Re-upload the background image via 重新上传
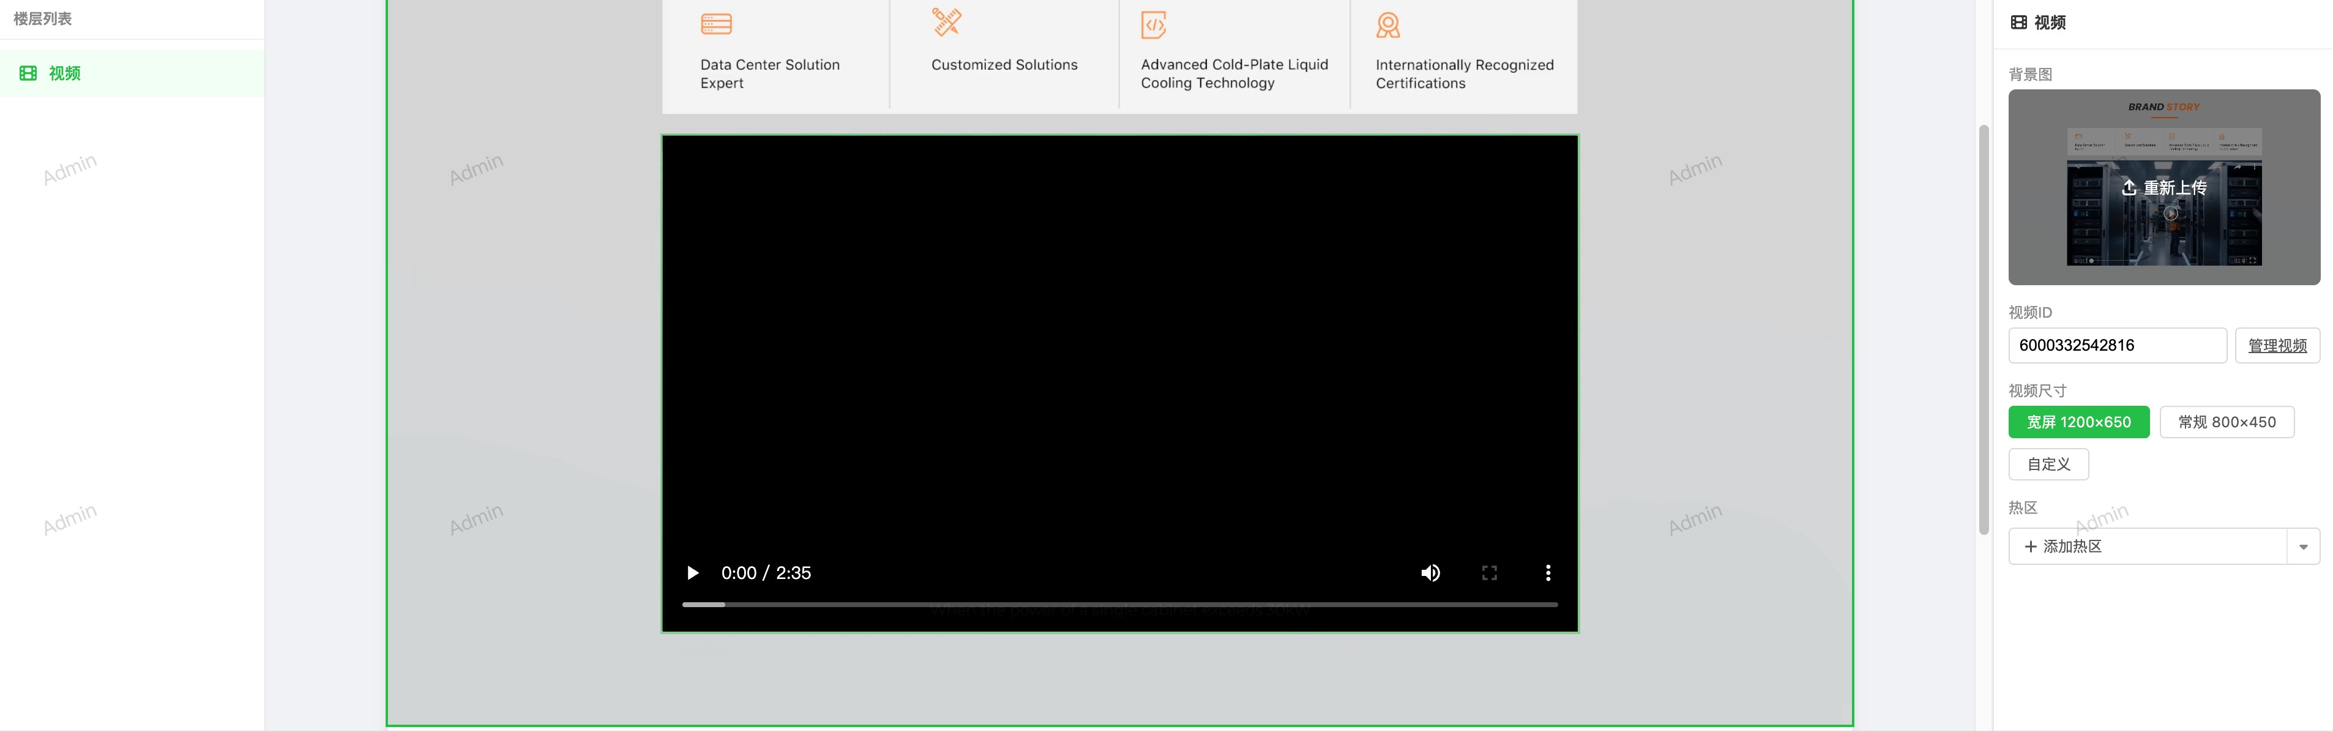Screen dimensions: 2333x732 tap(2163, 187)
